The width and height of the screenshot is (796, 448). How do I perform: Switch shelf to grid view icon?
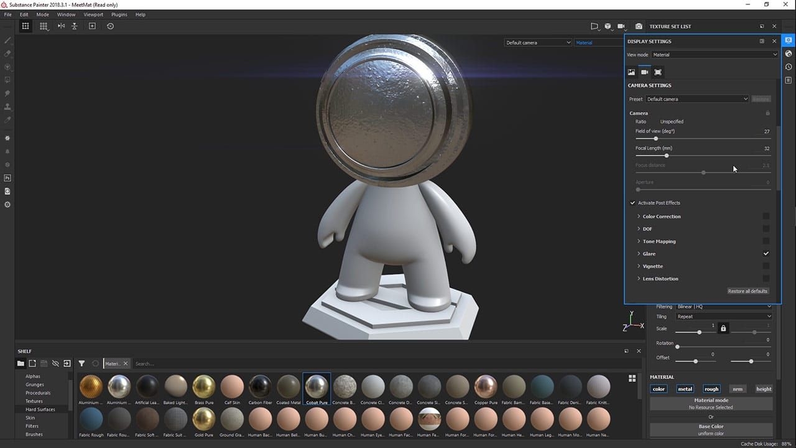click(632, 378)
